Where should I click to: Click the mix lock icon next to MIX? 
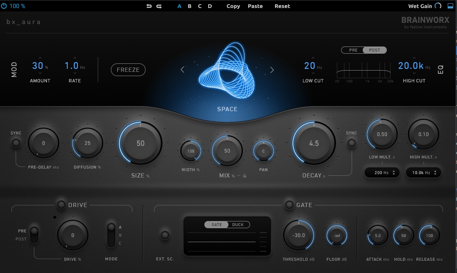click(x=245, y=176)
